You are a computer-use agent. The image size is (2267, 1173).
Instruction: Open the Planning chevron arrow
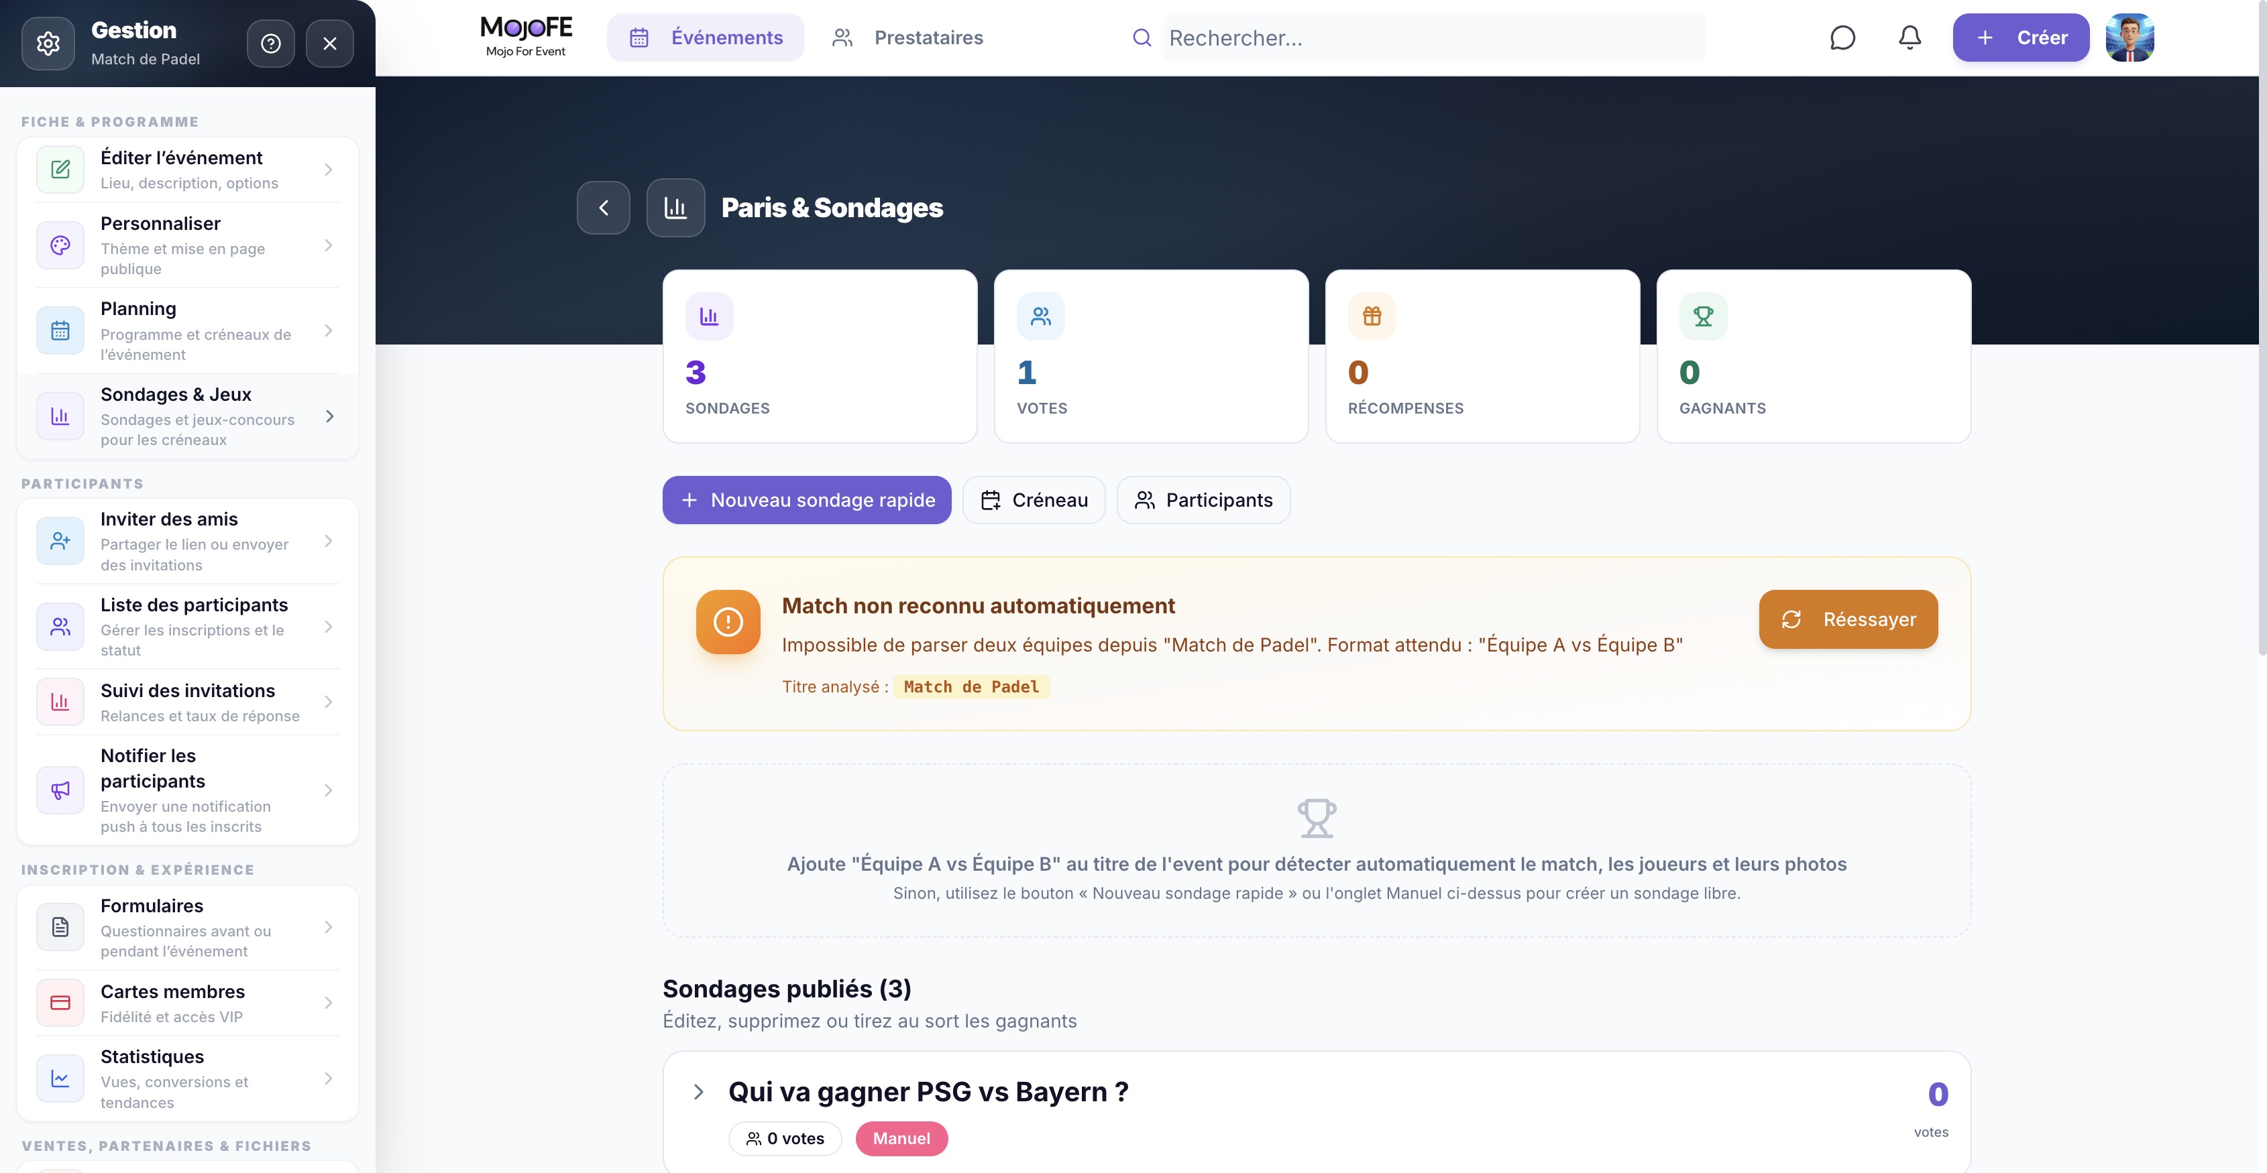(328, 330)
